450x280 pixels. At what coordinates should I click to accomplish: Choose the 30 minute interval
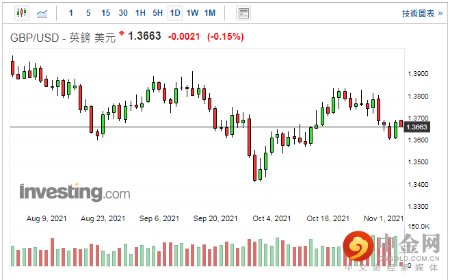123,12
